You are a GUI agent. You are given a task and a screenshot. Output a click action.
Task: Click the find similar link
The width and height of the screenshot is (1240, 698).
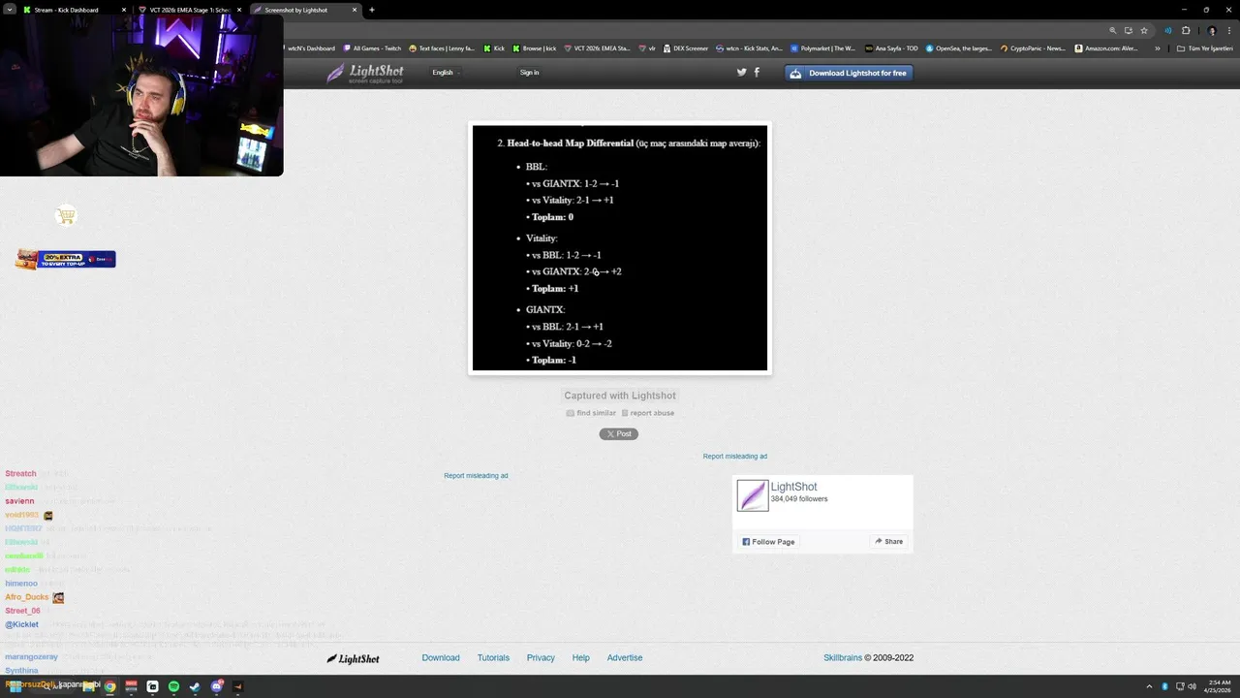[591, 413]
